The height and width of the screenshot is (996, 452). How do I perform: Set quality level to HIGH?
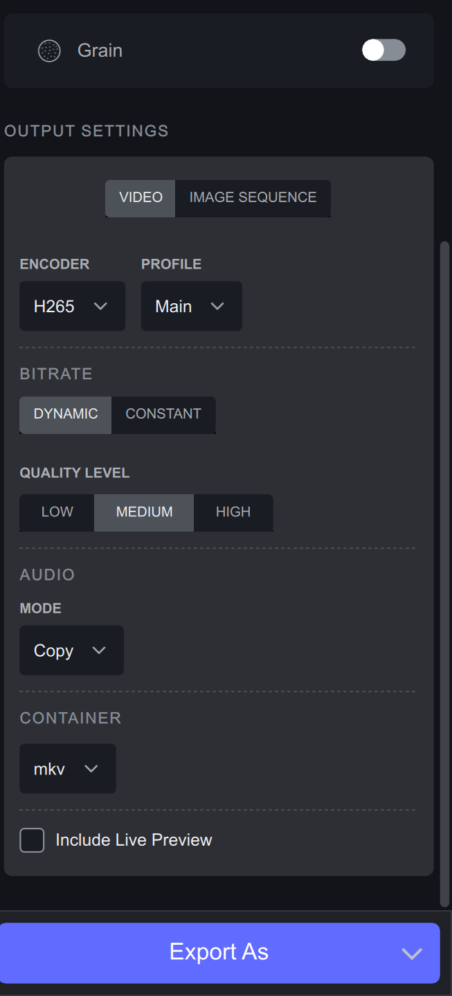233,513
